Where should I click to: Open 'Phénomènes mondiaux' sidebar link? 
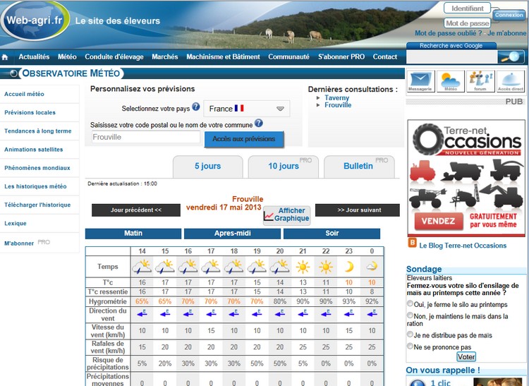coord(37,168)
